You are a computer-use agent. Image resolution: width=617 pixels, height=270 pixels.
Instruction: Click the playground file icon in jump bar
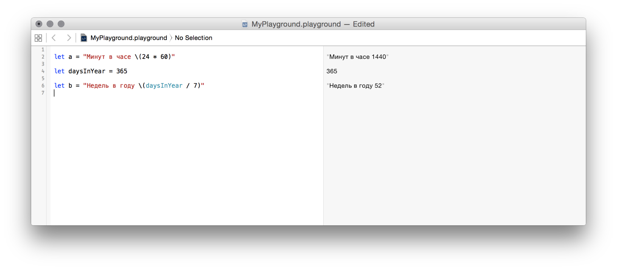[x=84, y=38]
